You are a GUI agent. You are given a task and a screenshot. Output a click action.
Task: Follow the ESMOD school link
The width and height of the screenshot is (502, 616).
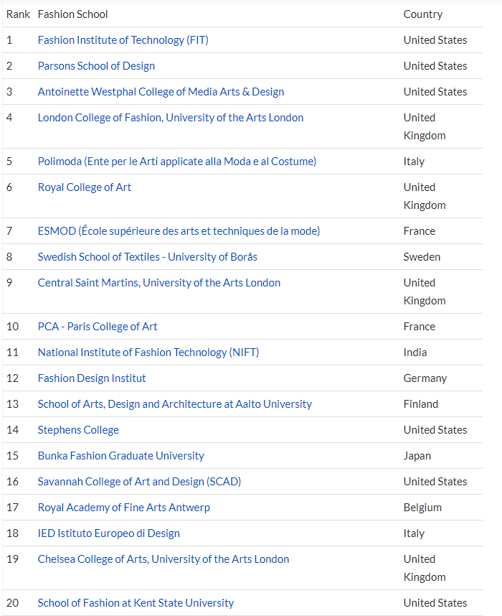coord(179,231)
